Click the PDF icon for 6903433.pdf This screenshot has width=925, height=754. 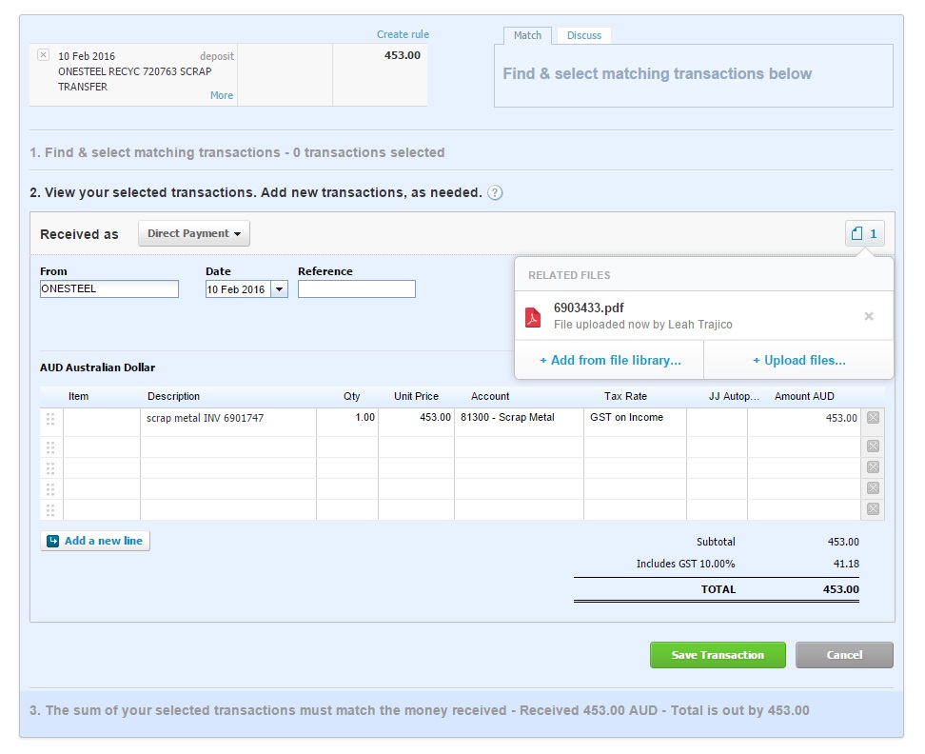click(x=533, y=317)
